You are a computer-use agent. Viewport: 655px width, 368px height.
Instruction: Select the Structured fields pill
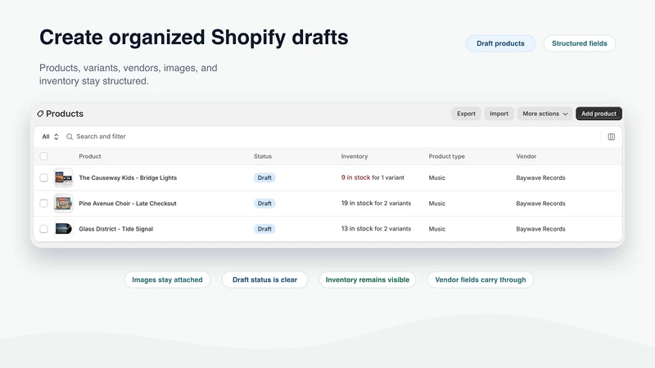pyautogui.click(x=580, y=43)
